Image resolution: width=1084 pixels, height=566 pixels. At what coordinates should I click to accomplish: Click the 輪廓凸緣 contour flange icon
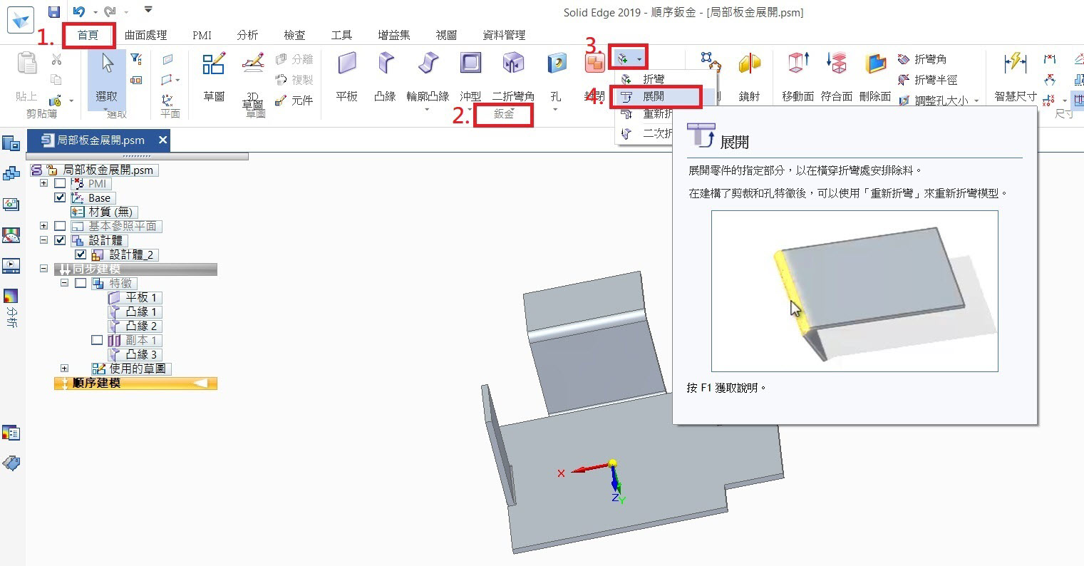click(x=428, y=63)
